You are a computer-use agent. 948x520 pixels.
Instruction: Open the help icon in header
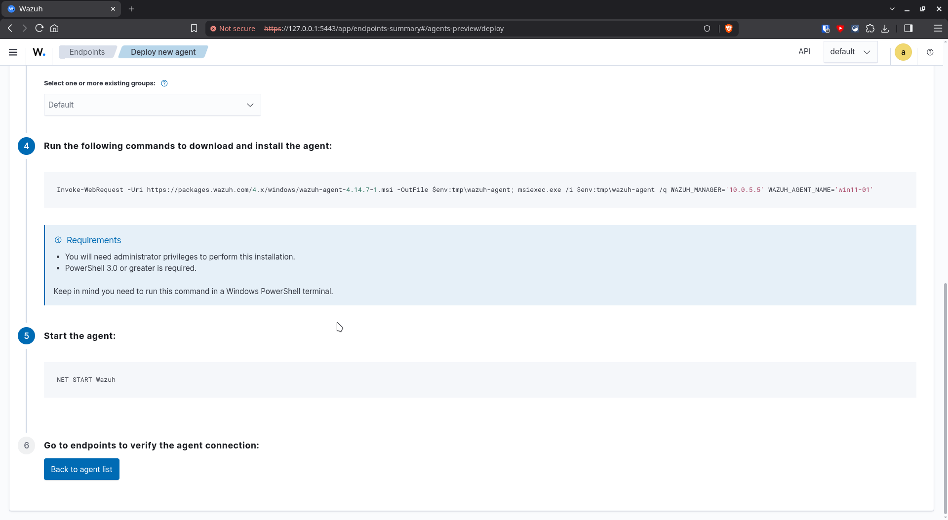[x=930, y=52]
